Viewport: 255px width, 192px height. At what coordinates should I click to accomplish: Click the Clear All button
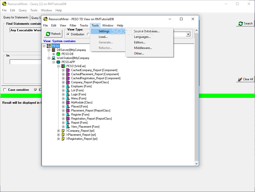[x=245, y=79]
